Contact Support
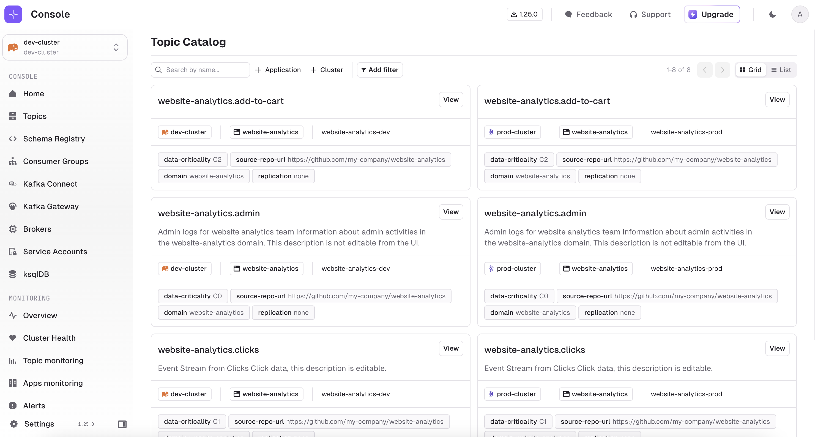 point(650,14)
